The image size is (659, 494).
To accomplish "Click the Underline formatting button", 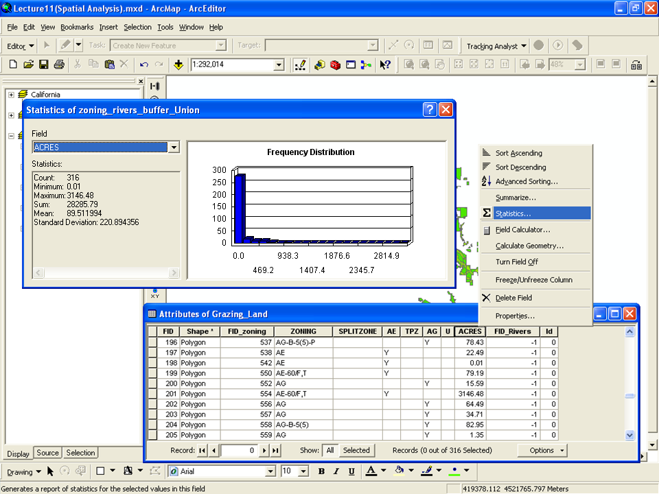I will point(351,471).
